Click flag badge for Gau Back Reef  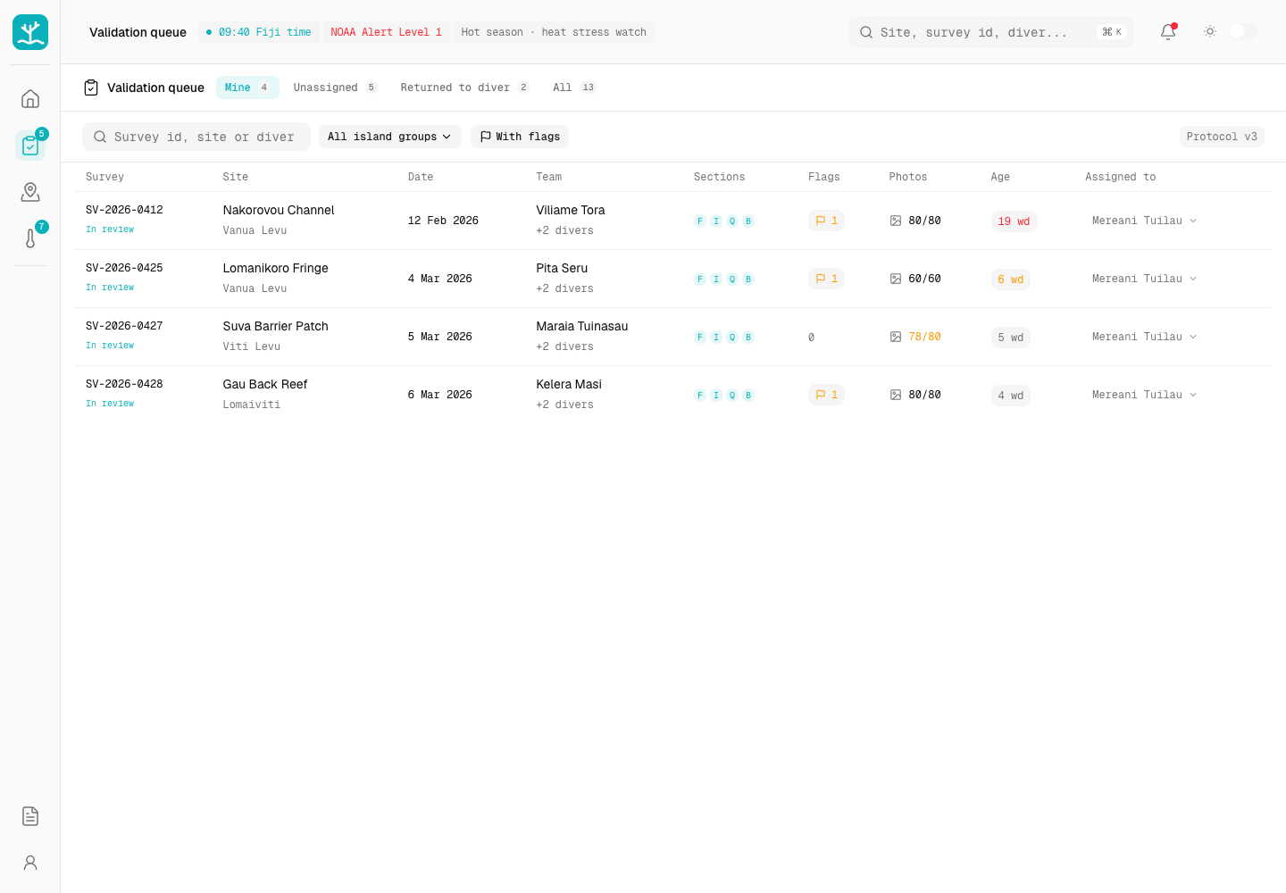click(x=826, y=395)
